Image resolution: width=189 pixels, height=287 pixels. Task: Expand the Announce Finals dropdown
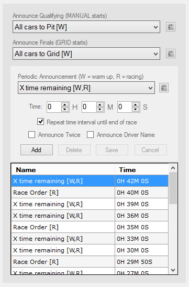pyautogui.click(x=155, y=54)
